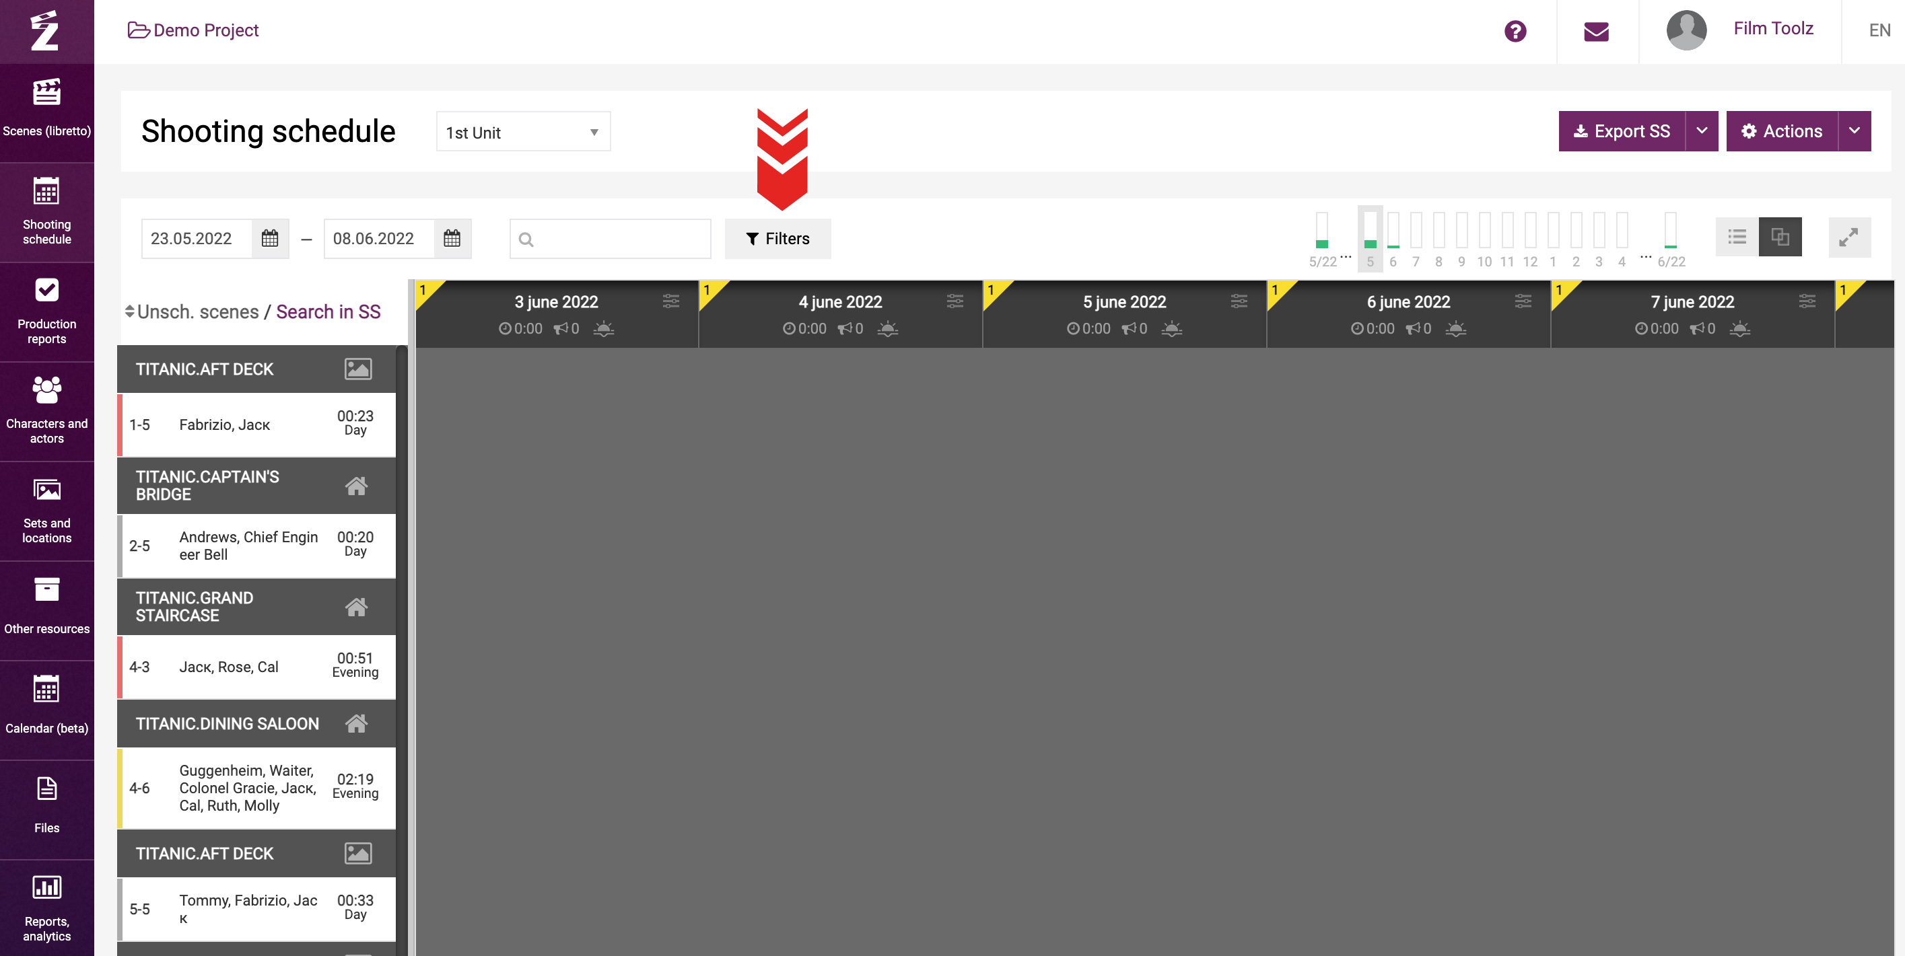The width and height of the screenshot is (1905, 956).
Task: Open Files section
Action: [46, 809]
